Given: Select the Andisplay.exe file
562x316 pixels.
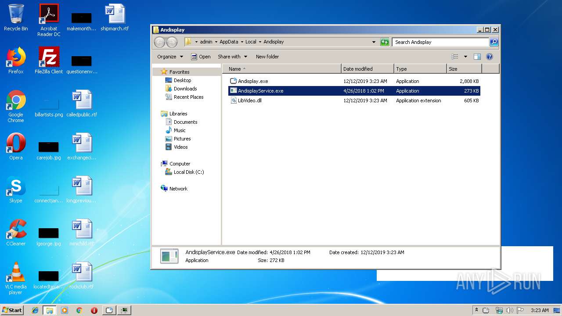Looking at the screenshot, I should pos(252,81).
